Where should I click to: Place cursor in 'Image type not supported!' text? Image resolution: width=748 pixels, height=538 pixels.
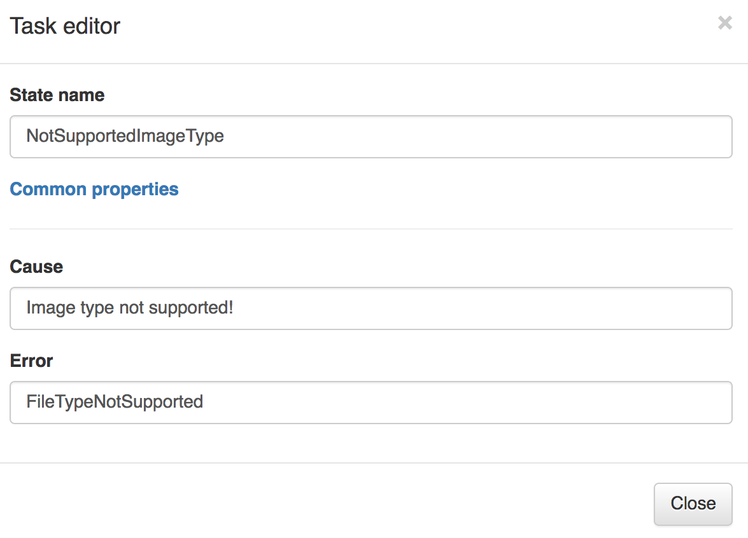point(130,308)
